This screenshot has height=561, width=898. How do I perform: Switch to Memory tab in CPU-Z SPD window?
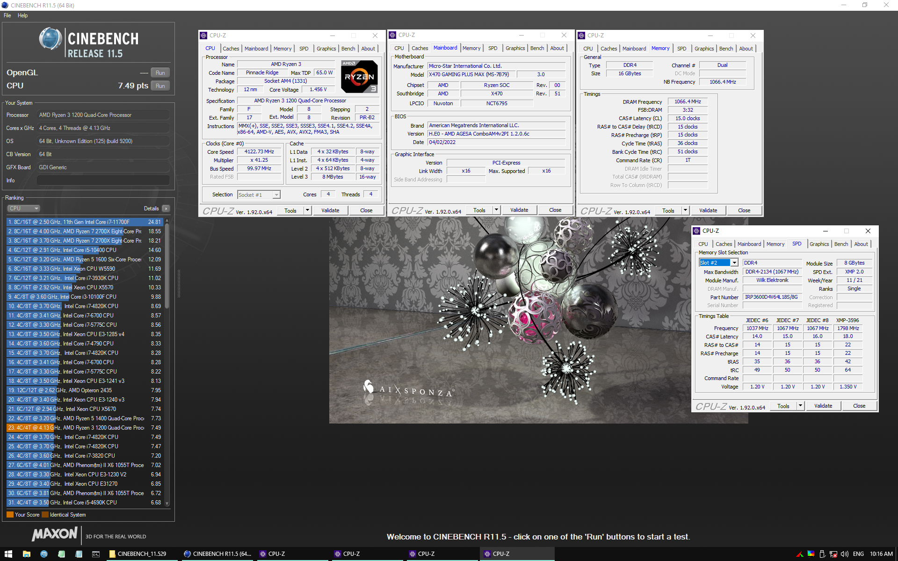click(775, 244)
